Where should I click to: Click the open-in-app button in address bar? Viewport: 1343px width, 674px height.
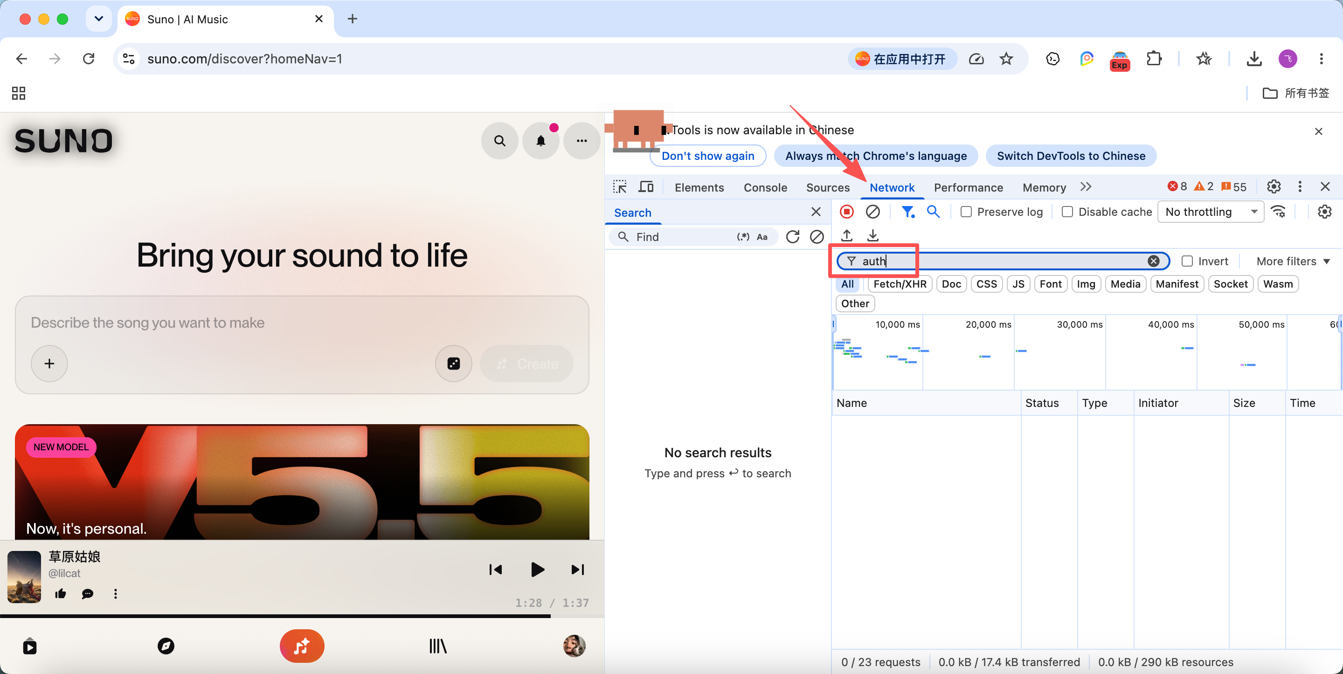pyautogui.click(x=902, y=59)
